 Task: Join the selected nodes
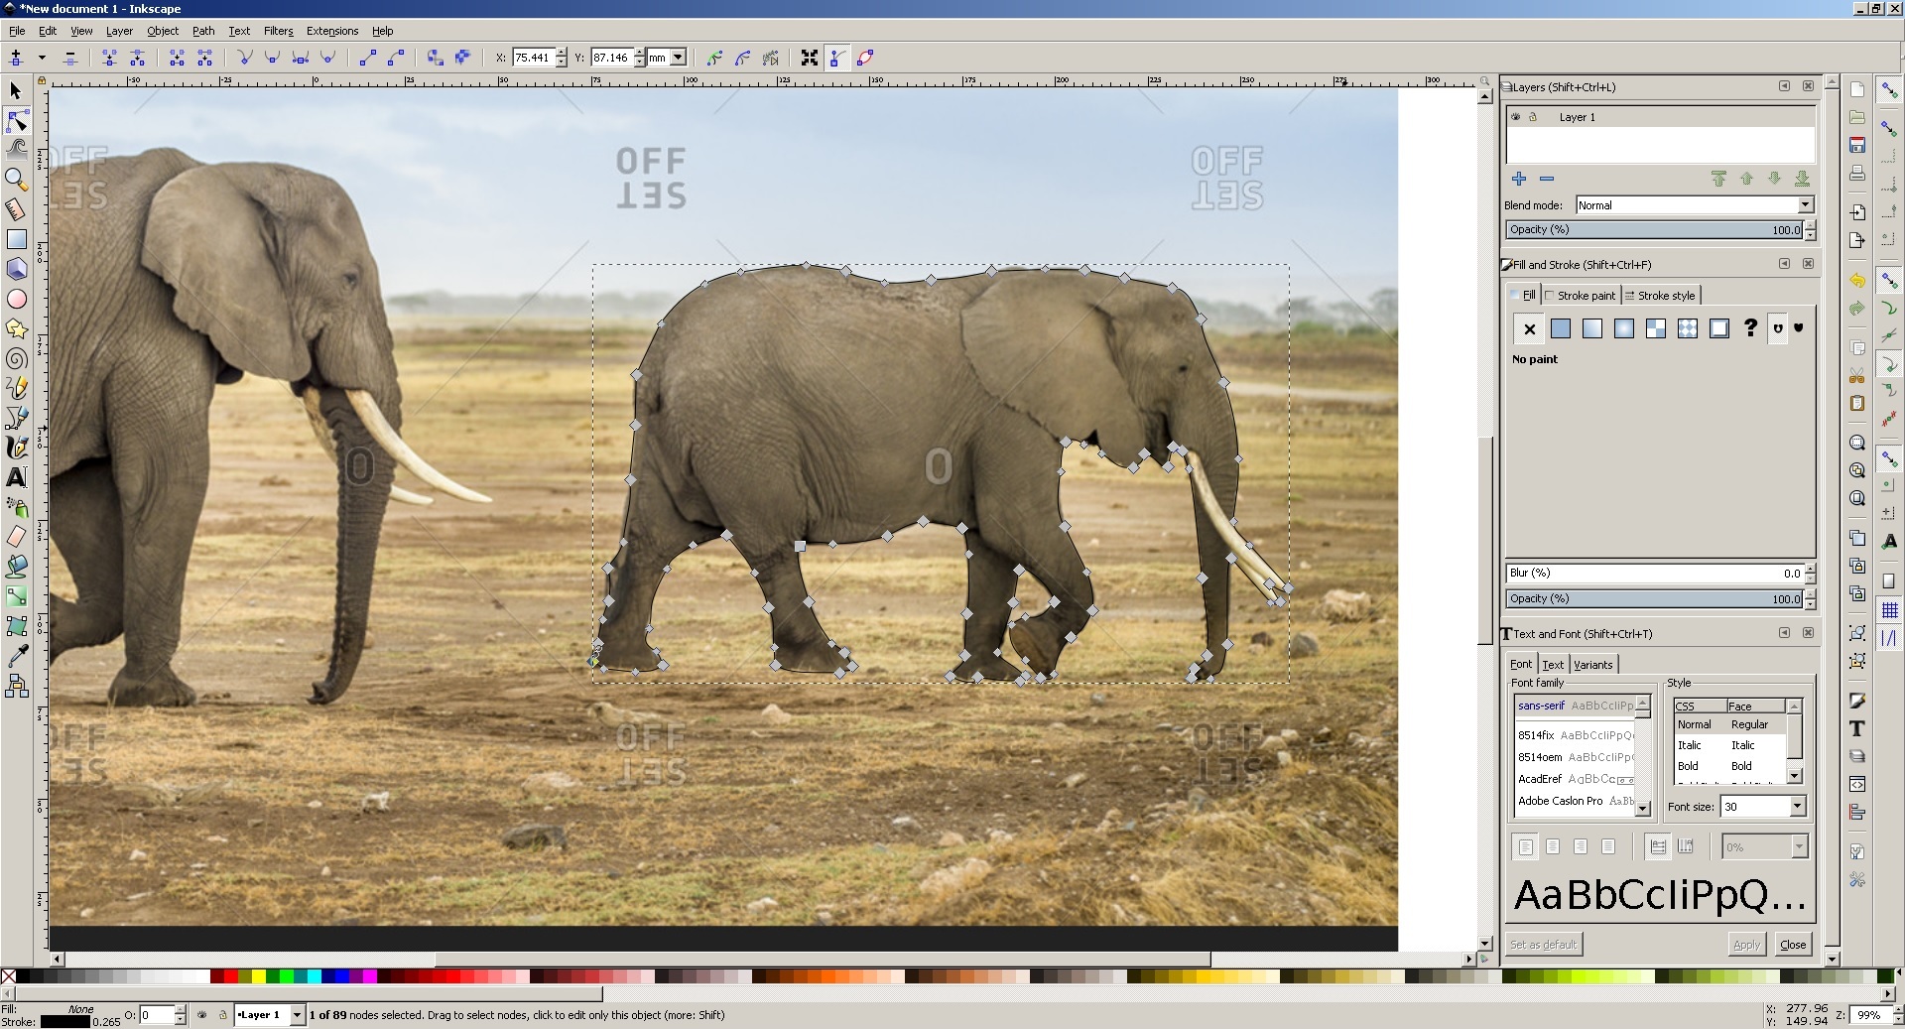point(109,58)
